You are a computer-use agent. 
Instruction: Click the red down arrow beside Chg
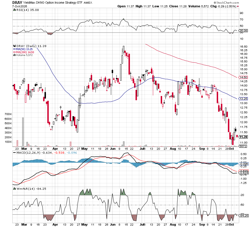(x=238, y=6)
